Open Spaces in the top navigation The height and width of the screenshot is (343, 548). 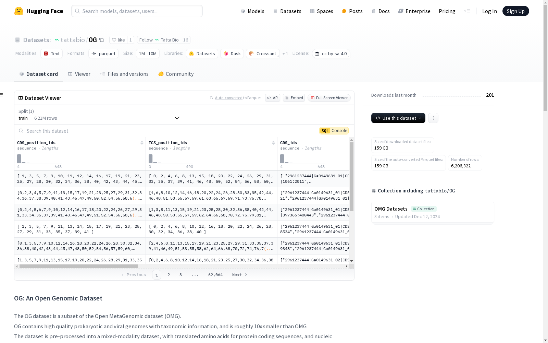point(322,11)
